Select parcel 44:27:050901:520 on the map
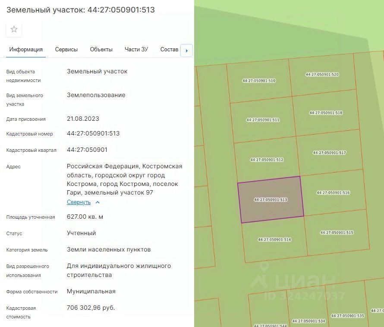384x327 pixels. 322,75
